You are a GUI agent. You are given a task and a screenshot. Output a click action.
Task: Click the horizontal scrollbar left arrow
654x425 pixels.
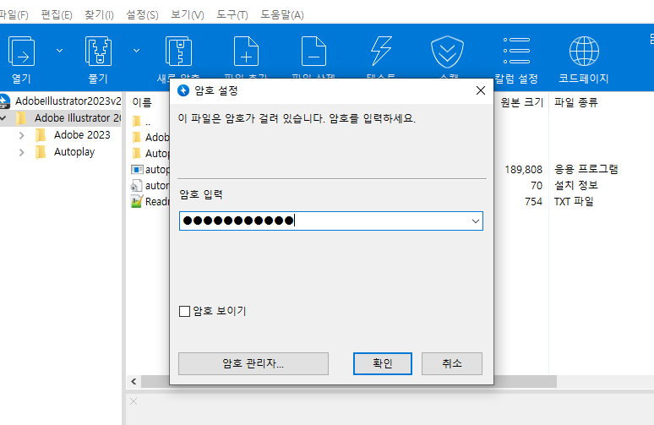[134, 381]
